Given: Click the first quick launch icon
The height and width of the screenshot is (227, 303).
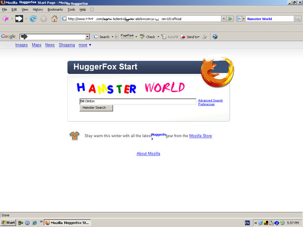Looking at the screenshot, I should pos(21,223).
